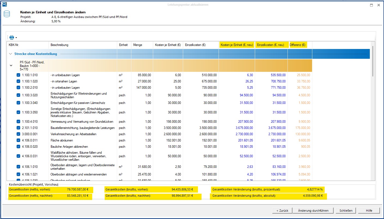Click 'Oberboden abtragen und wiederverwenden' text
384x219 pixels.
(x=78, y=174)
